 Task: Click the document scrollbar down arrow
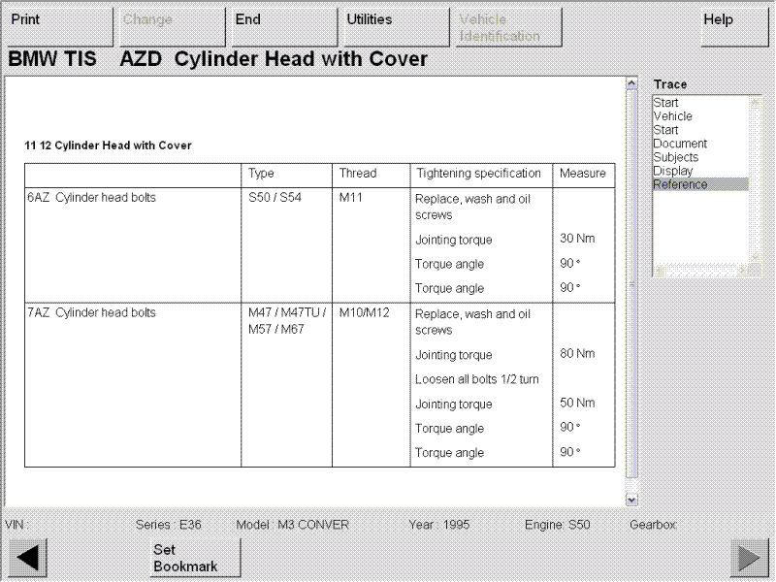point(631,500)
